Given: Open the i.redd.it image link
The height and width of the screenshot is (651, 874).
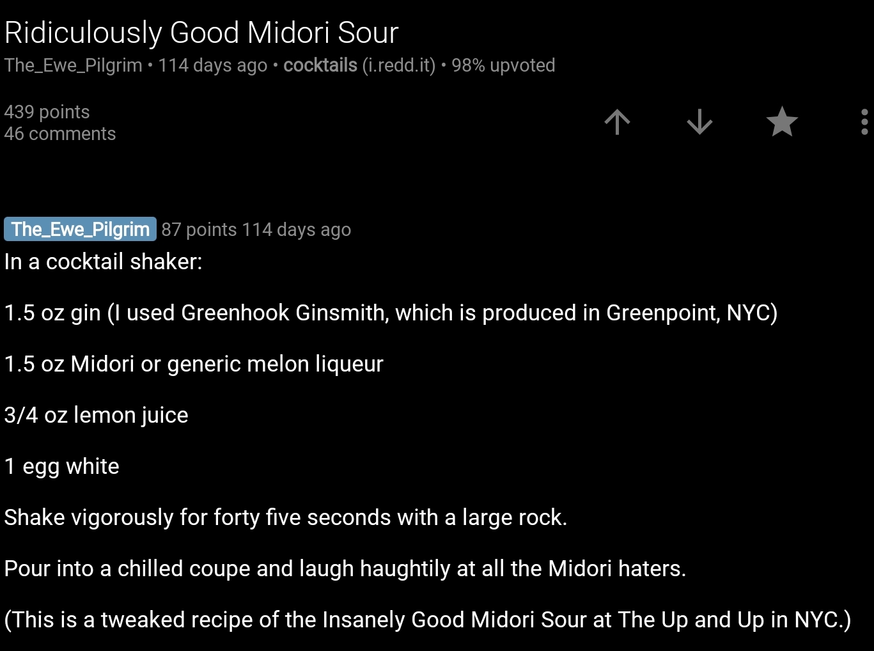Looking at the screenshot, I should 399,65.
